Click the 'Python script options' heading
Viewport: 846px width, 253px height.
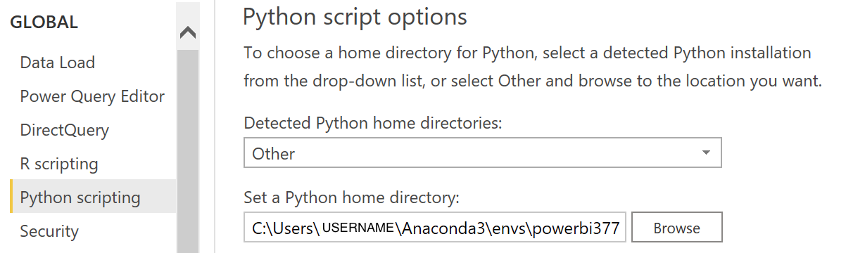tap(355, 17)
